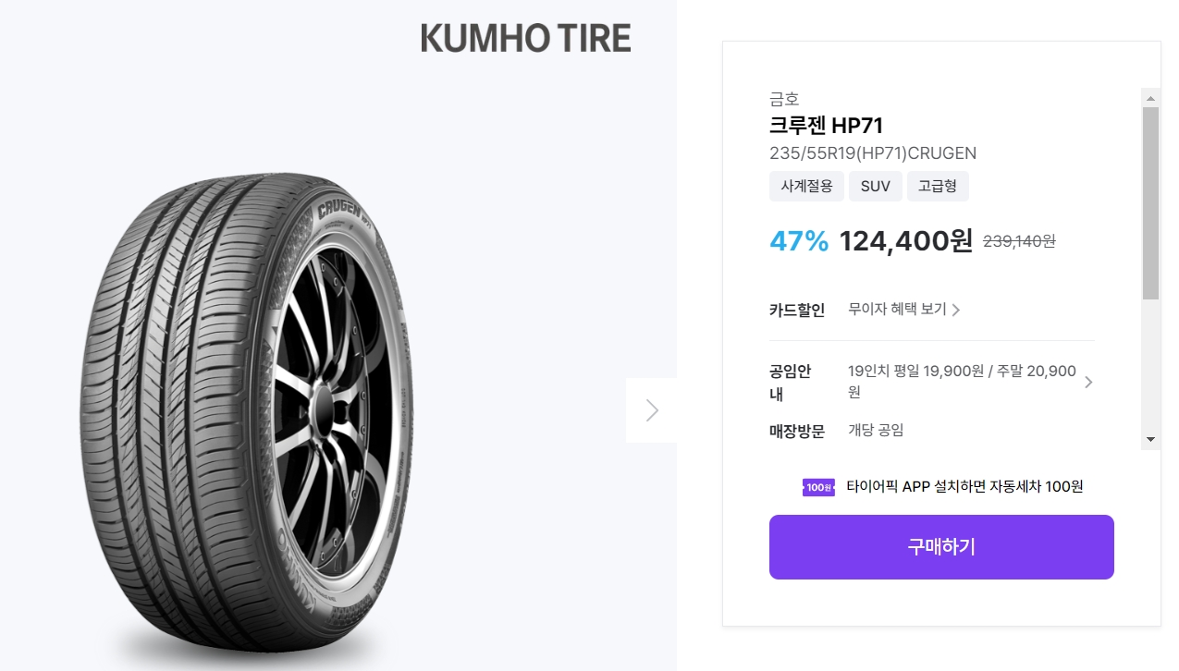Click the purple 100원 coupon badge icon
This screenshot has height=671, width=1179.
(x=818, y=486)
